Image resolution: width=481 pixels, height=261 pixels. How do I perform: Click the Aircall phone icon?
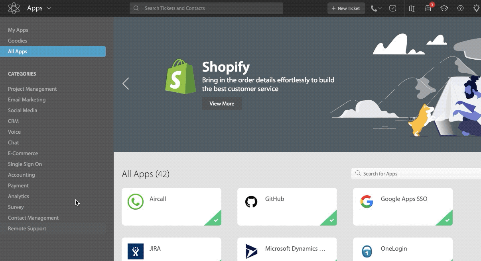click(136, 202)
